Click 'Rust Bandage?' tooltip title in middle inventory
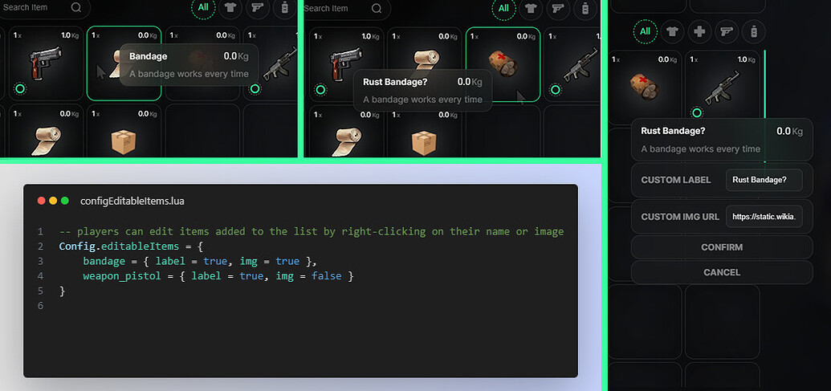The image size is (831, 391). pyautogui.click(x=395, y=82)
